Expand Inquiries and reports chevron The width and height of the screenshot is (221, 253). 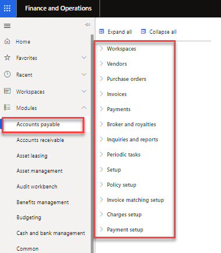(101, 139)
